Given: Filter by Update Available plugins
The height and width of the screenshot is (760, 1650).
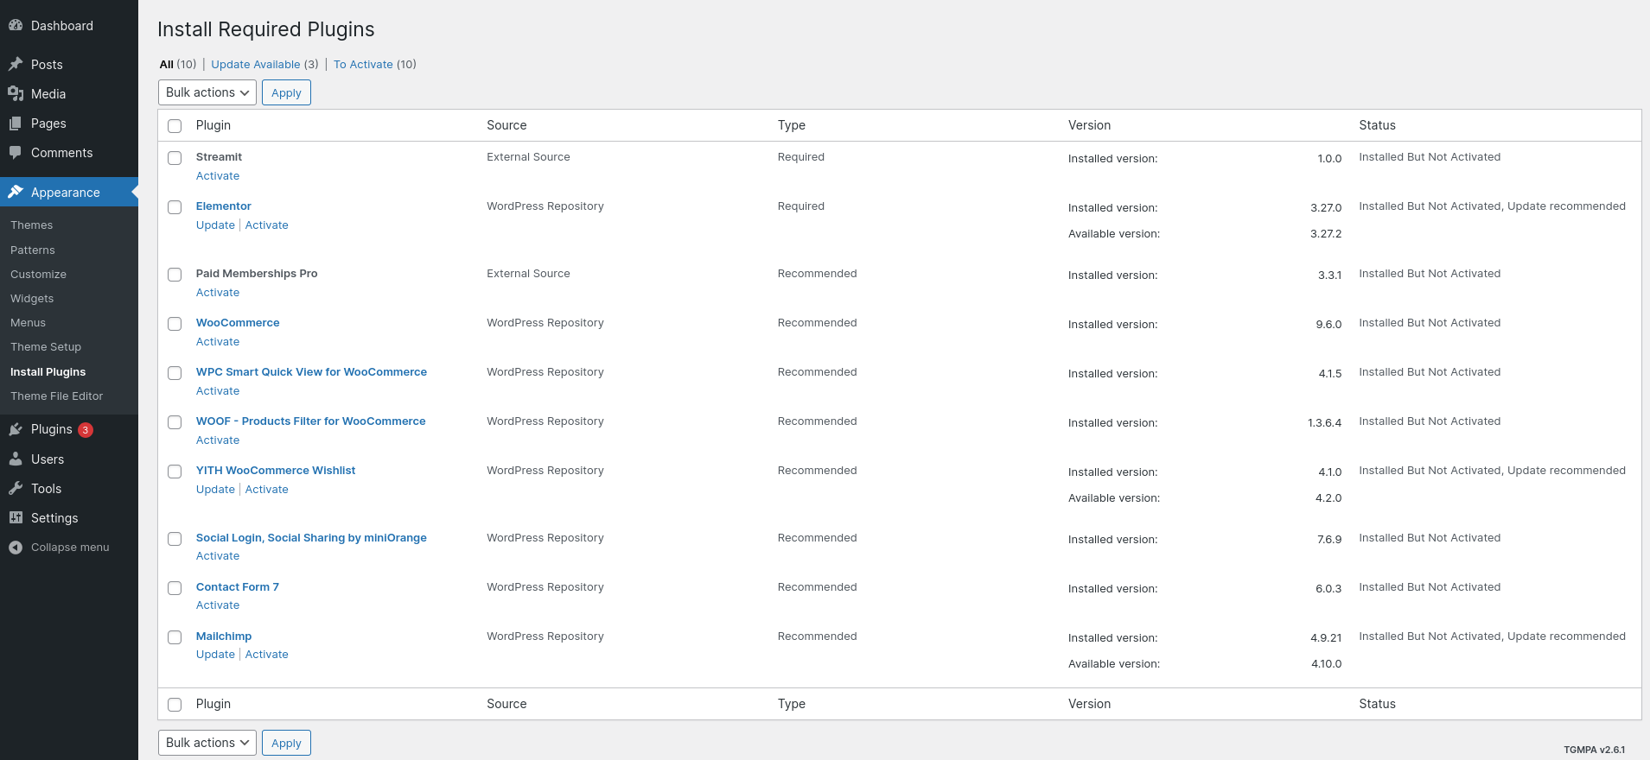Looking at the screenshot, I should click(256, 65).
